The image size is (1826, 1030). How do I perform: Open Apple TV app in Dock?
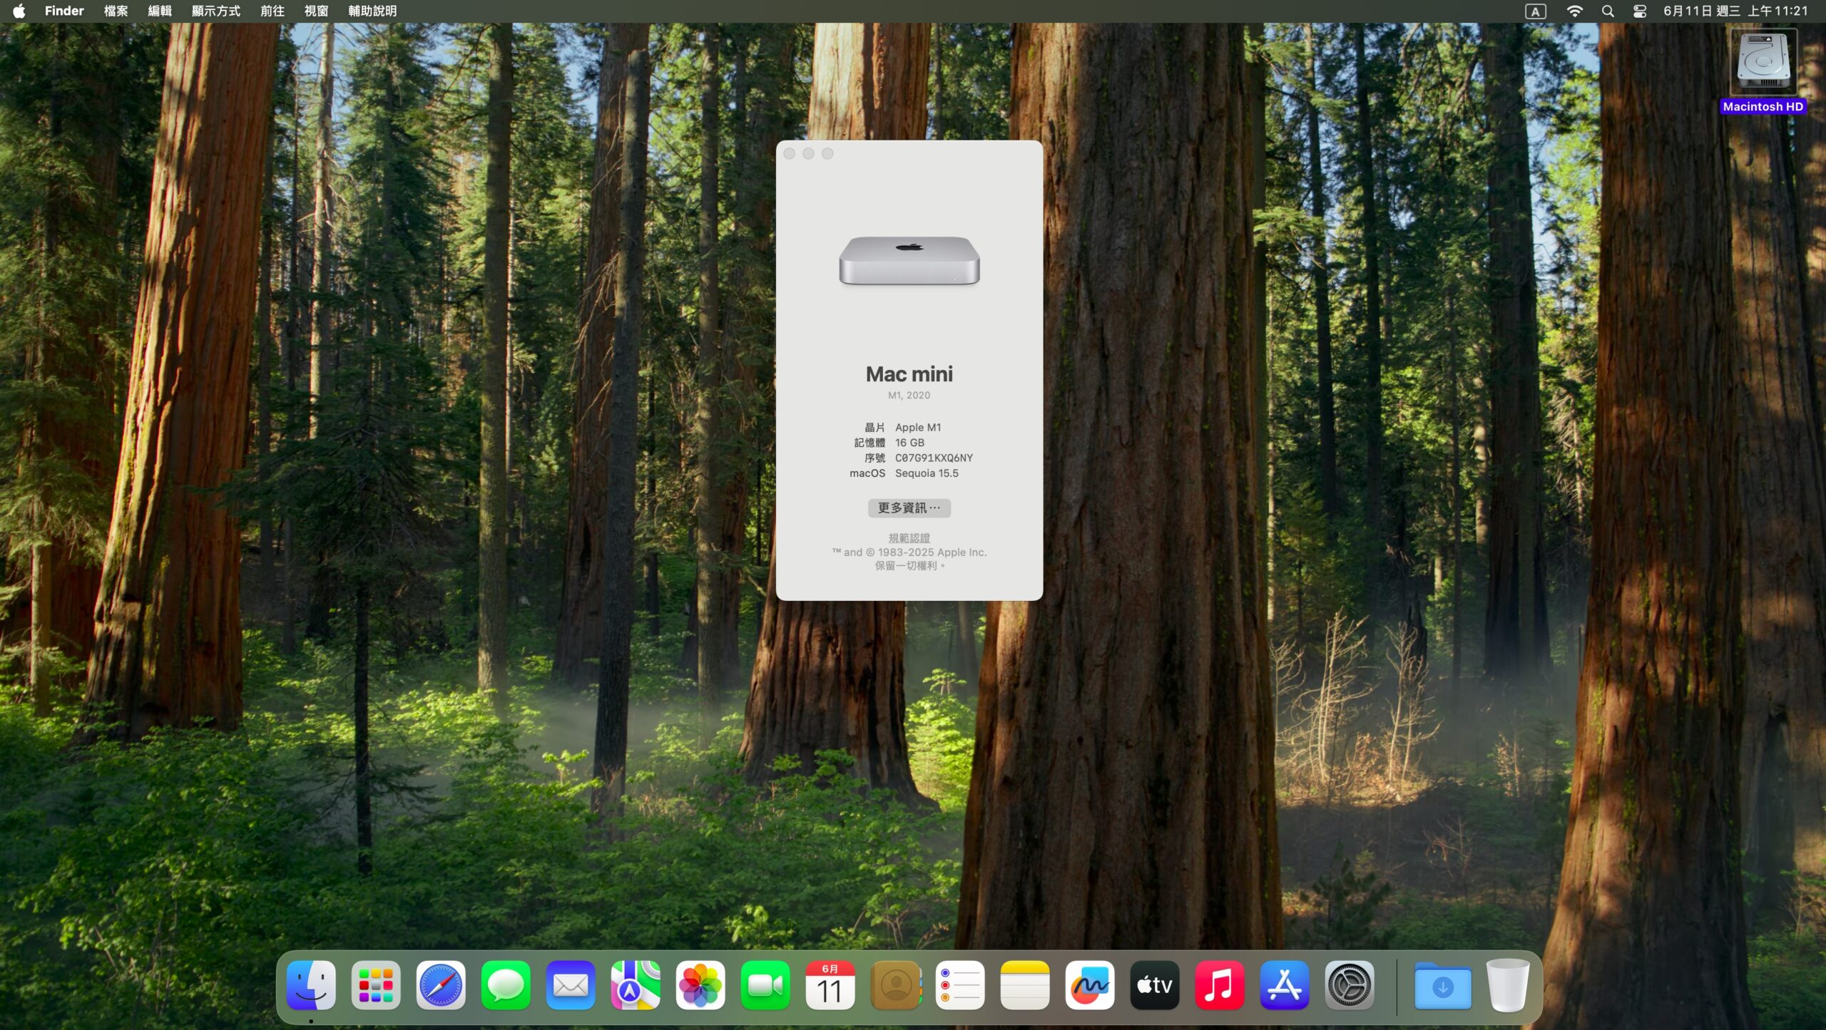[x=1155, y=985]
